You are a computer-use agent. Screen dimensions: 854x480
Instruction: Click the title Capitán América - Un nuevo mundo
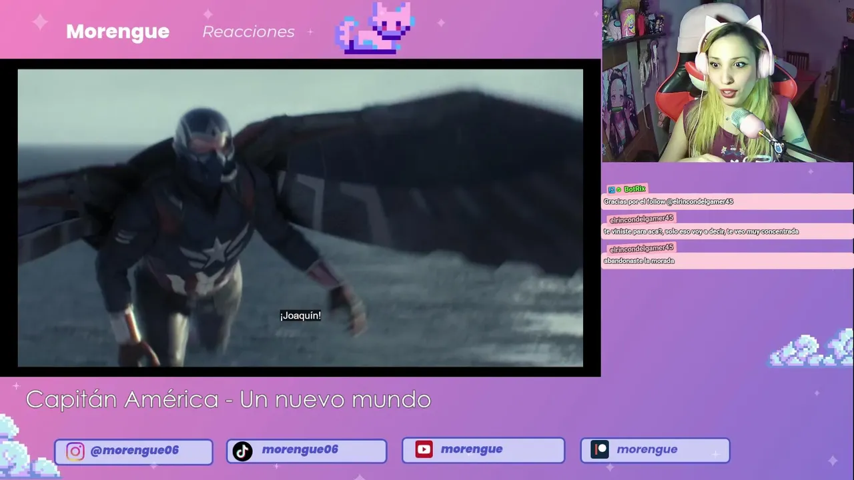click(x=228, y=399)
